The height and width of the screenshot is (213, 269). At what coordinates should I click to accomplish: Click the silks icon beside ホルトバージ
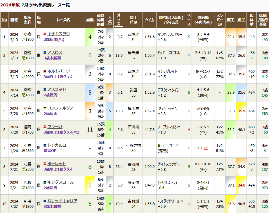point(45,71)
